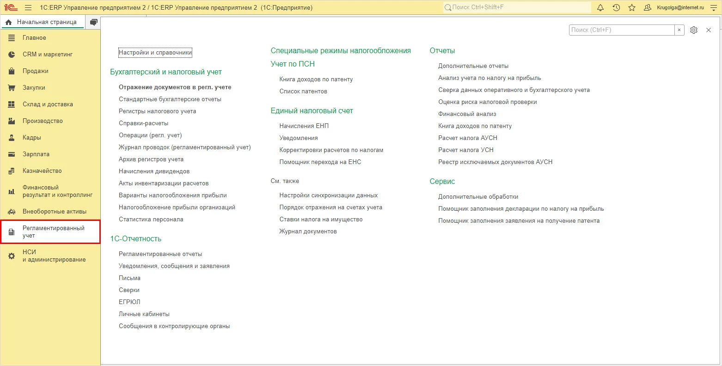Open Расчет налога УСН
722x366 pixels.
pos(466,150)
